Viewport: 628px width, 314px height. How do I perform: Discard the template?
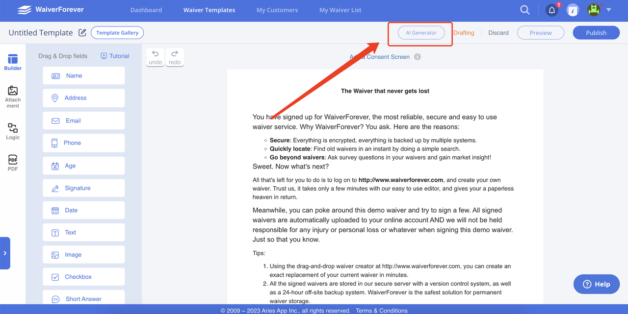point(498,33)
